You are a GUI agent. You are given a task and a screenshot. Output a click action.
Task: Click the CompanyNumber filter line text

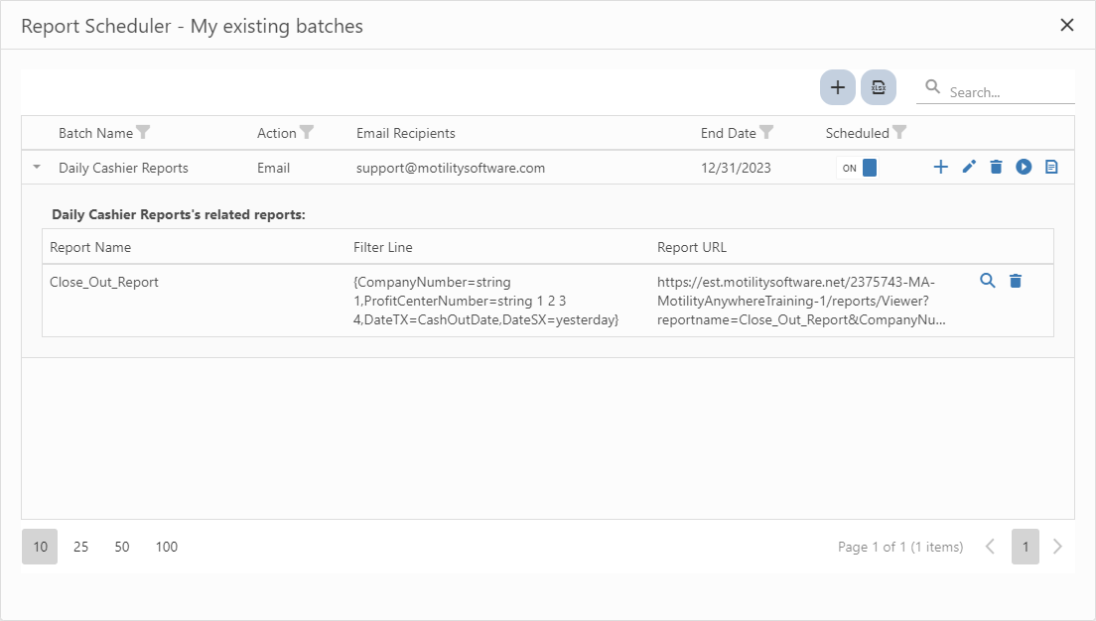486,301
